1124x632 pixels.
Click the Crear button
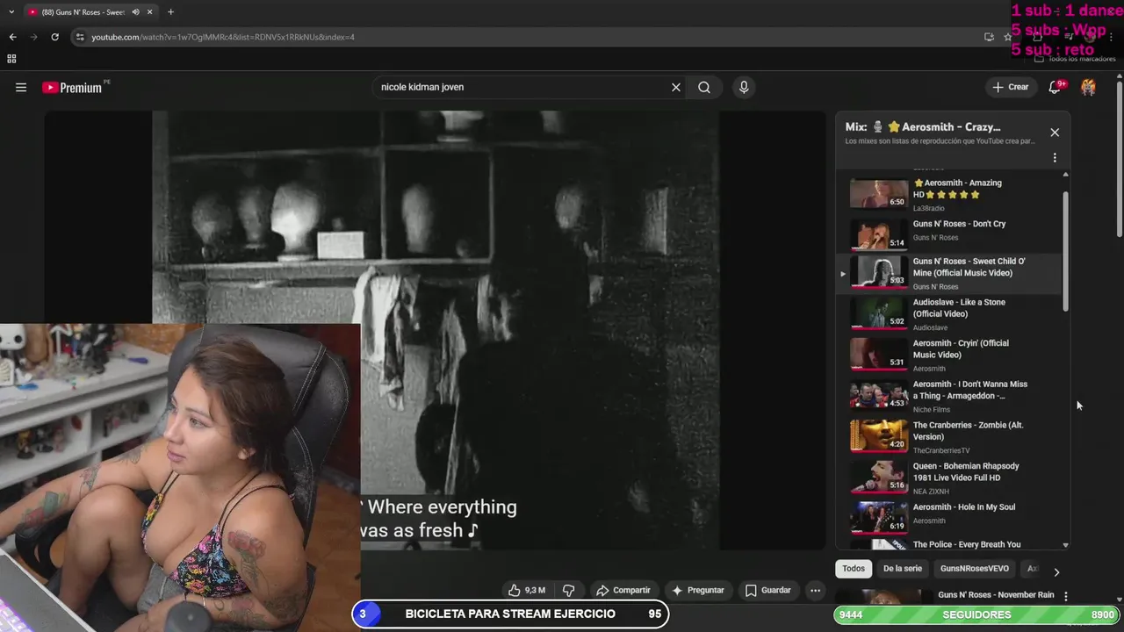(x=1010, y=87)
